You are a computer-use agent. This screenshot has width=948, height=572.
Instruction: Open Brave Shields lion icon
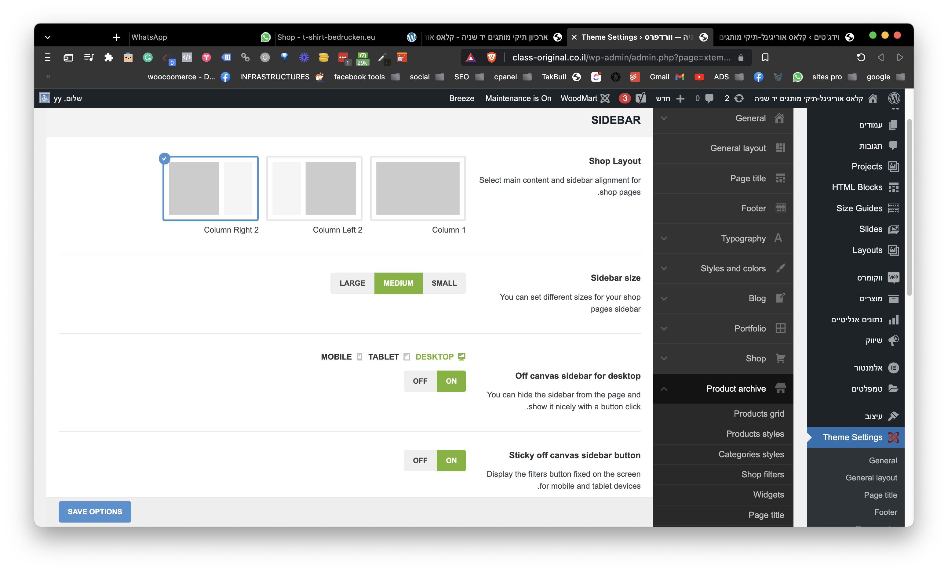point(491,57)
